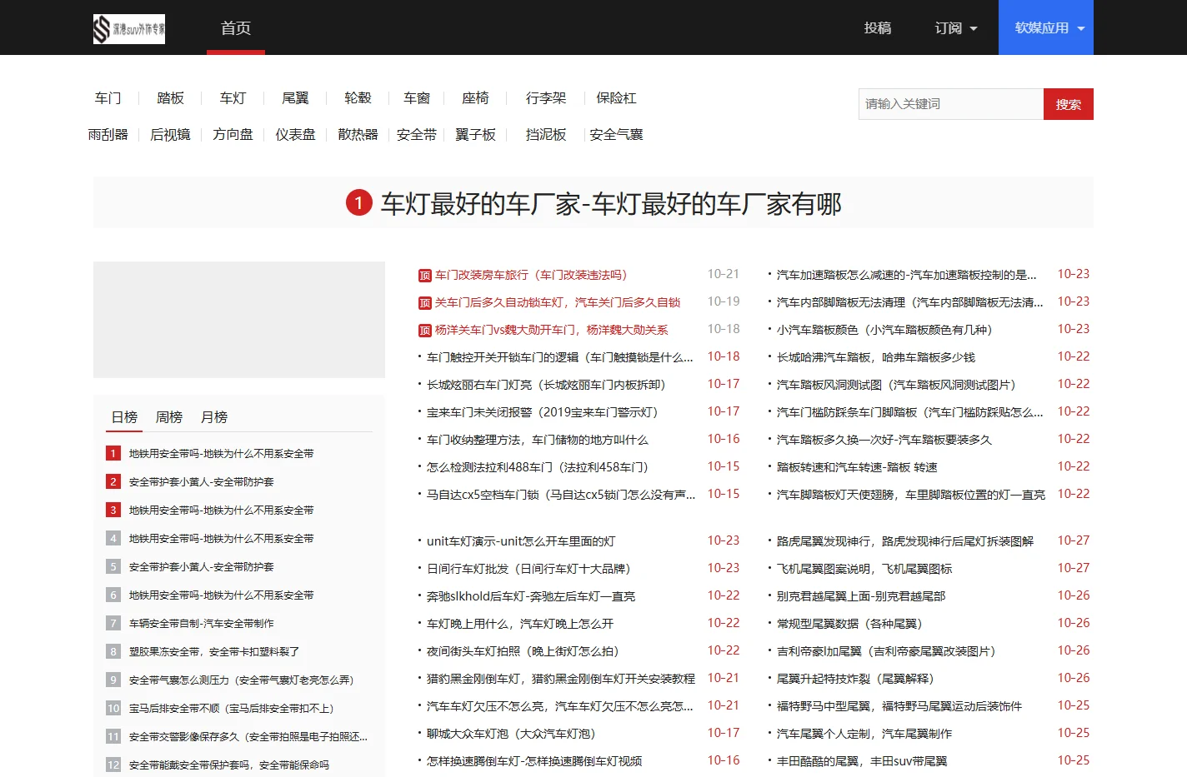This screenshot has width=1187, height=777.
Task: Click the red pinned badge beside 车门改装房车旅行
Action: (x=425, y=276)
